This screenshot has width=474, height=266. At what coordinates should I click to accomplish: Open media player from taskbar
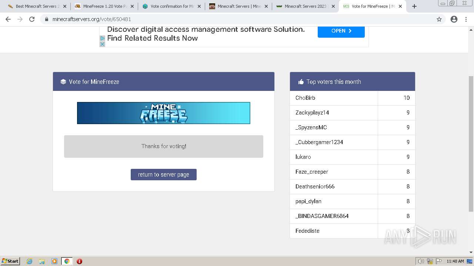pos(54,261)
